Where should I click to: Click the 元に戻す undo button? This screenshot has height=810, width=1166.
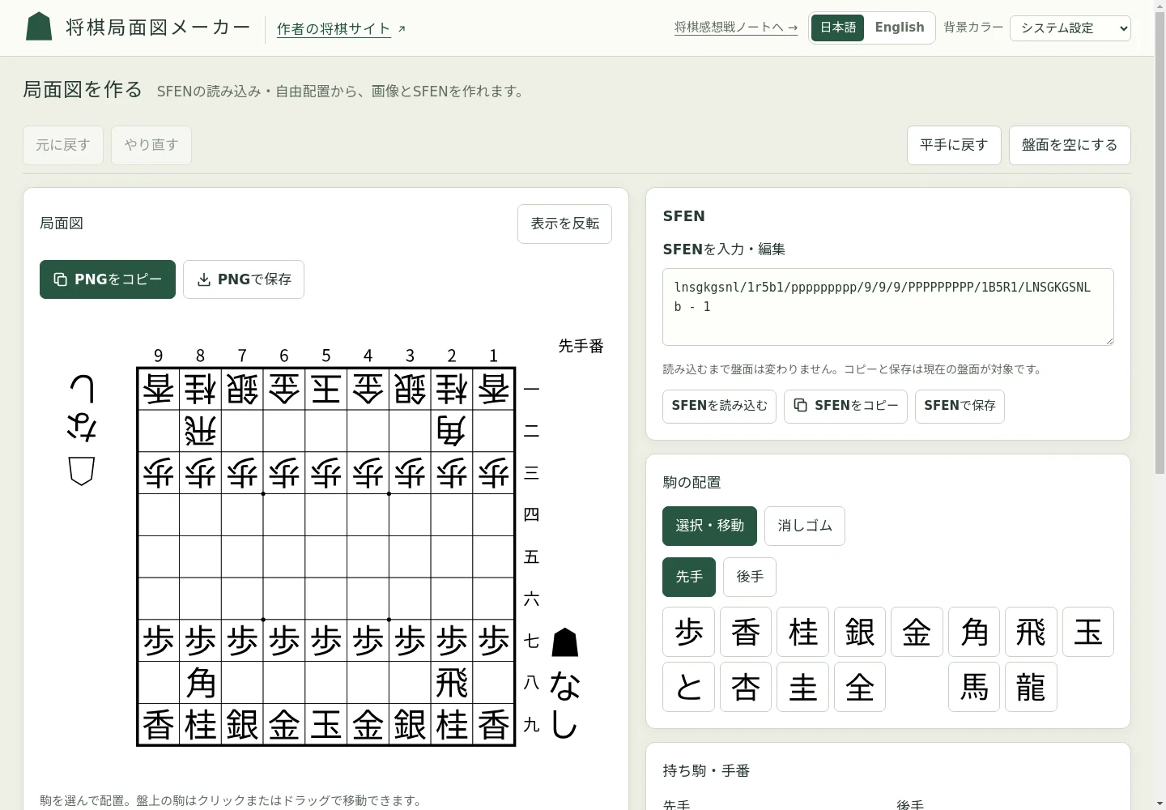(x=63, y=145)
